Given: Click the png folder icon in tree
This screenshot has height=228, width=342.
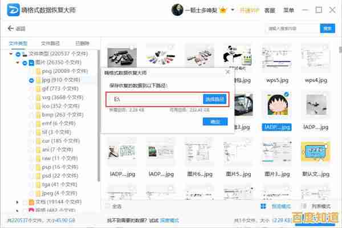Looking at the screenshot, I should coord(39,72).
